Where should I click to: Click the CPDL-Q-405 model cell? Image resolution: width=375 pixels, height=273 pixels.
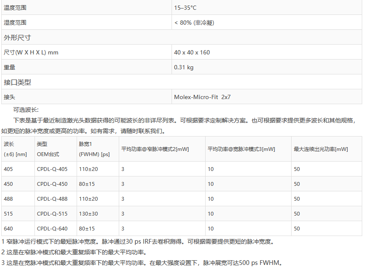click(x=52, y=169)
